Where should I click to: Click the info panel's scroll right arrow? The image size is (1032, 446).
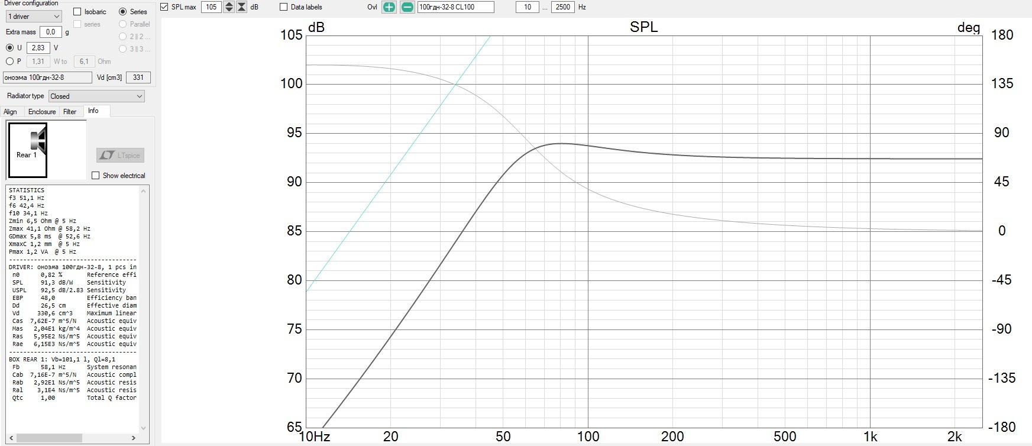134,438
